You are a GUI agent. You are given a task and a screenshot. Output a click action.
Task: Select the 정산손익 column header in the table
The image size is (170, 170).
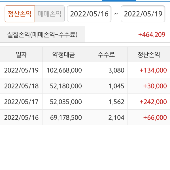pyautogui.click(x=149, y=55)
